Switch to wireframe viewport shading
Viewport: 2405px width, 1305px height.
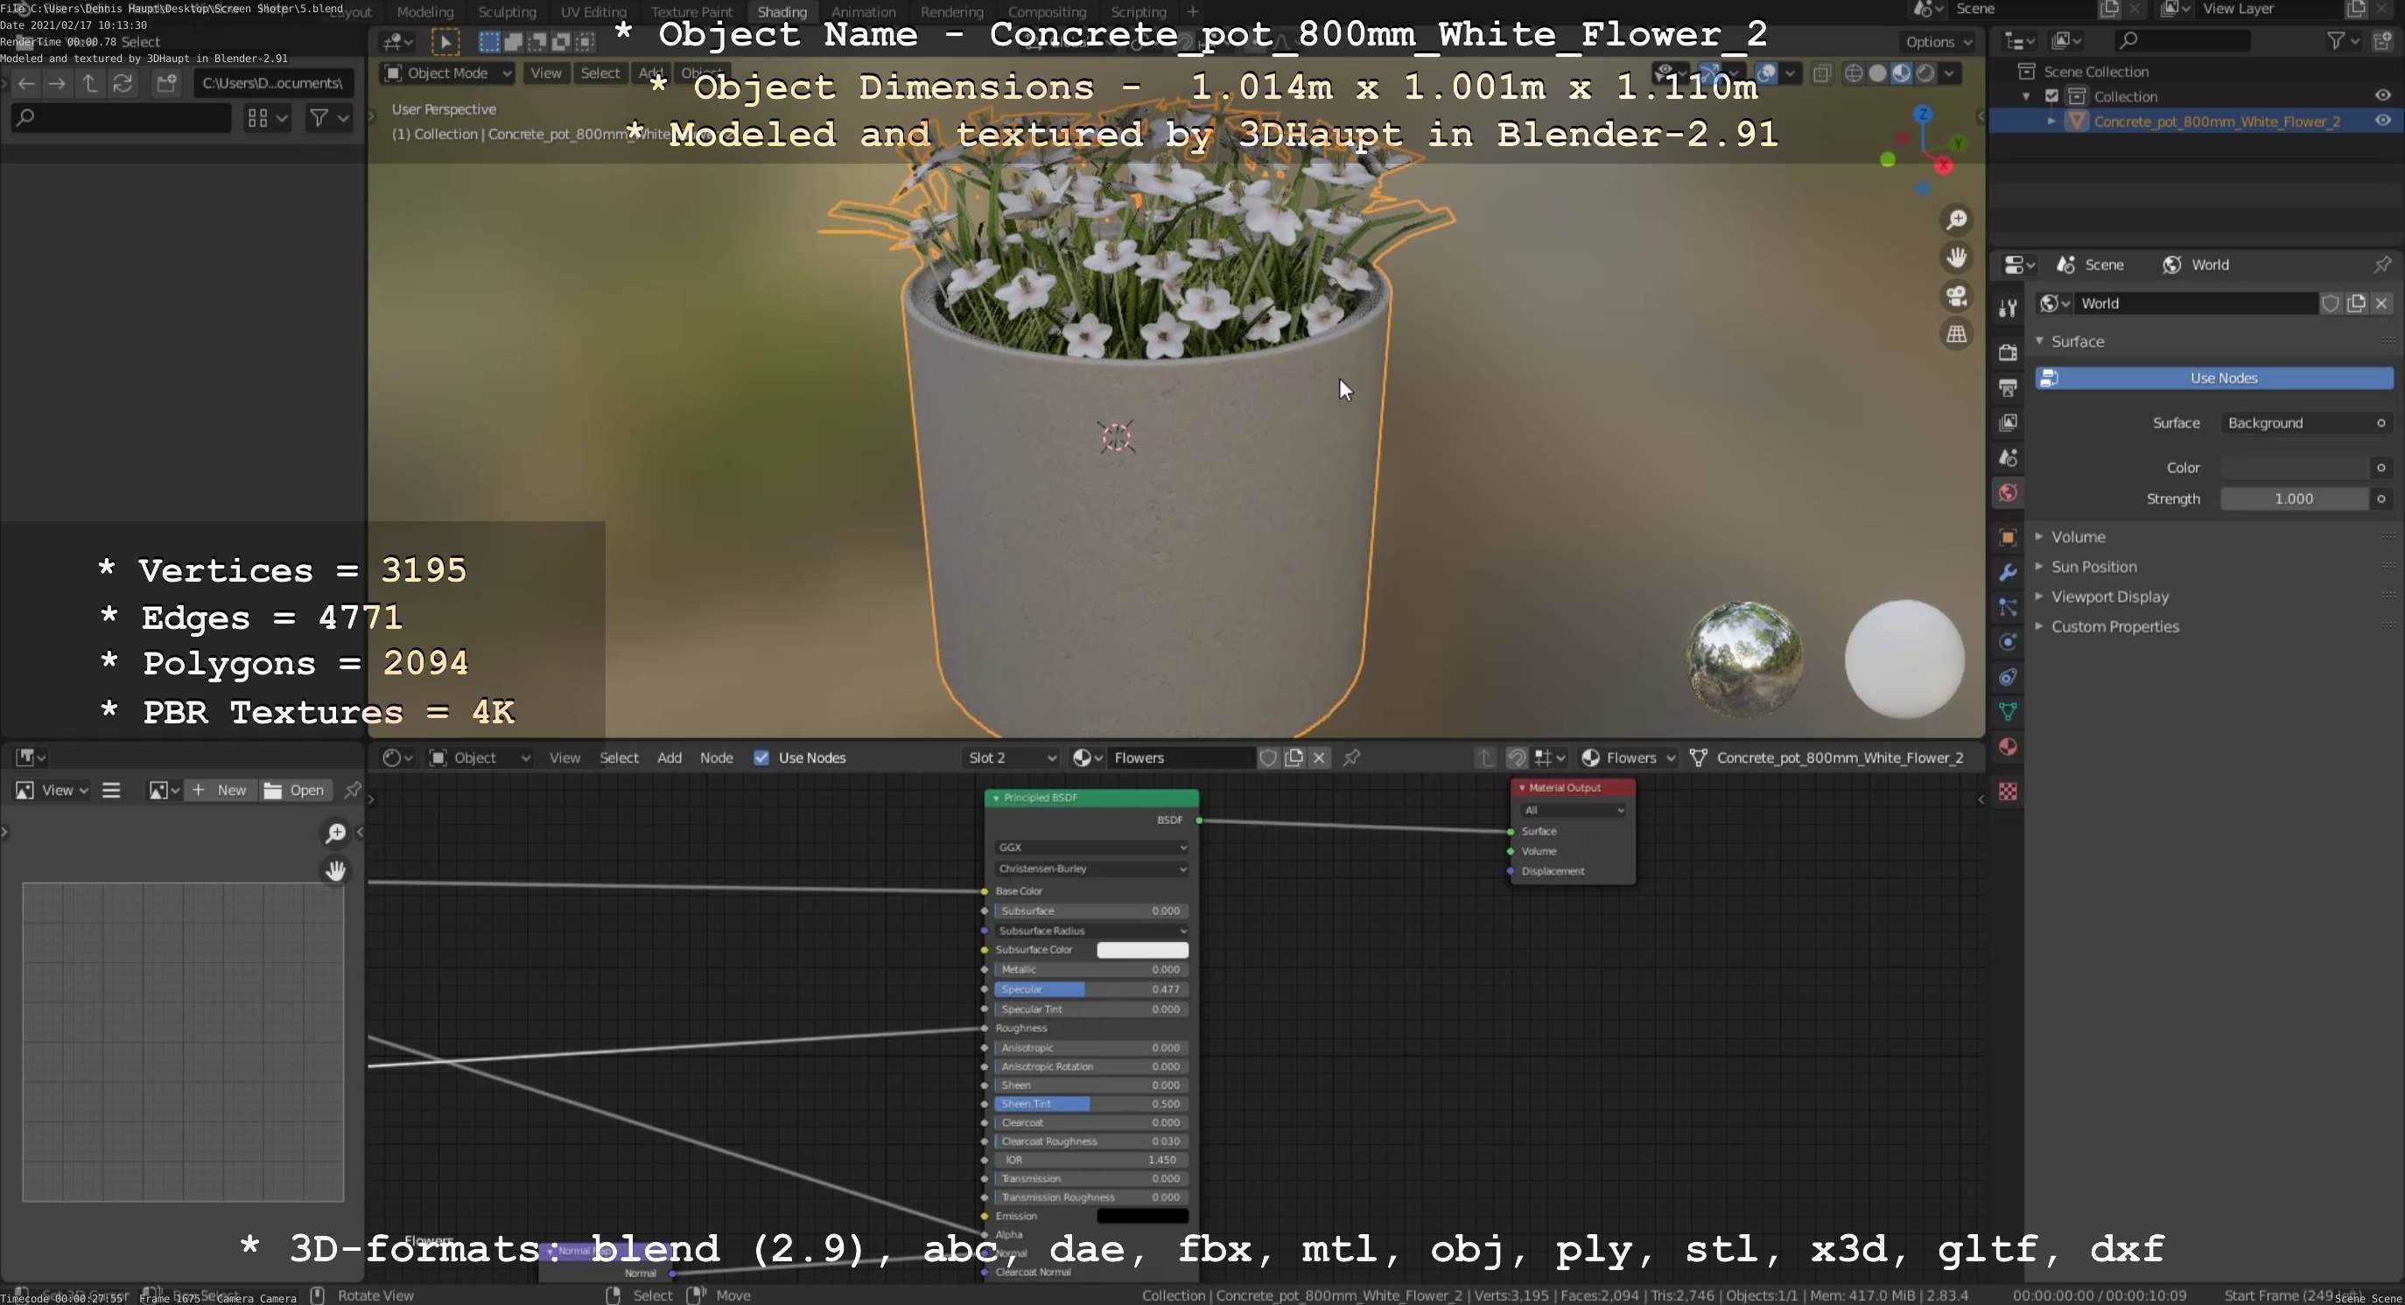[1855, 73]
